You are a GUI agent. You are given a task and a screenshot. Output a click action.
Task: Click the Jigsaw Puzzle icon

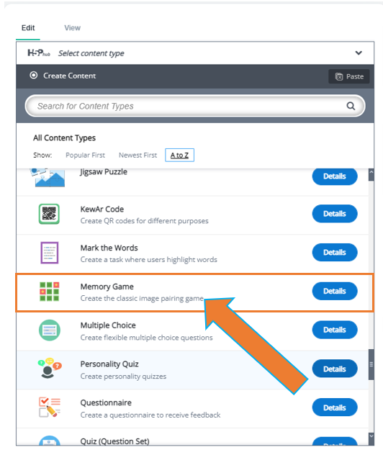pos(48,178)
